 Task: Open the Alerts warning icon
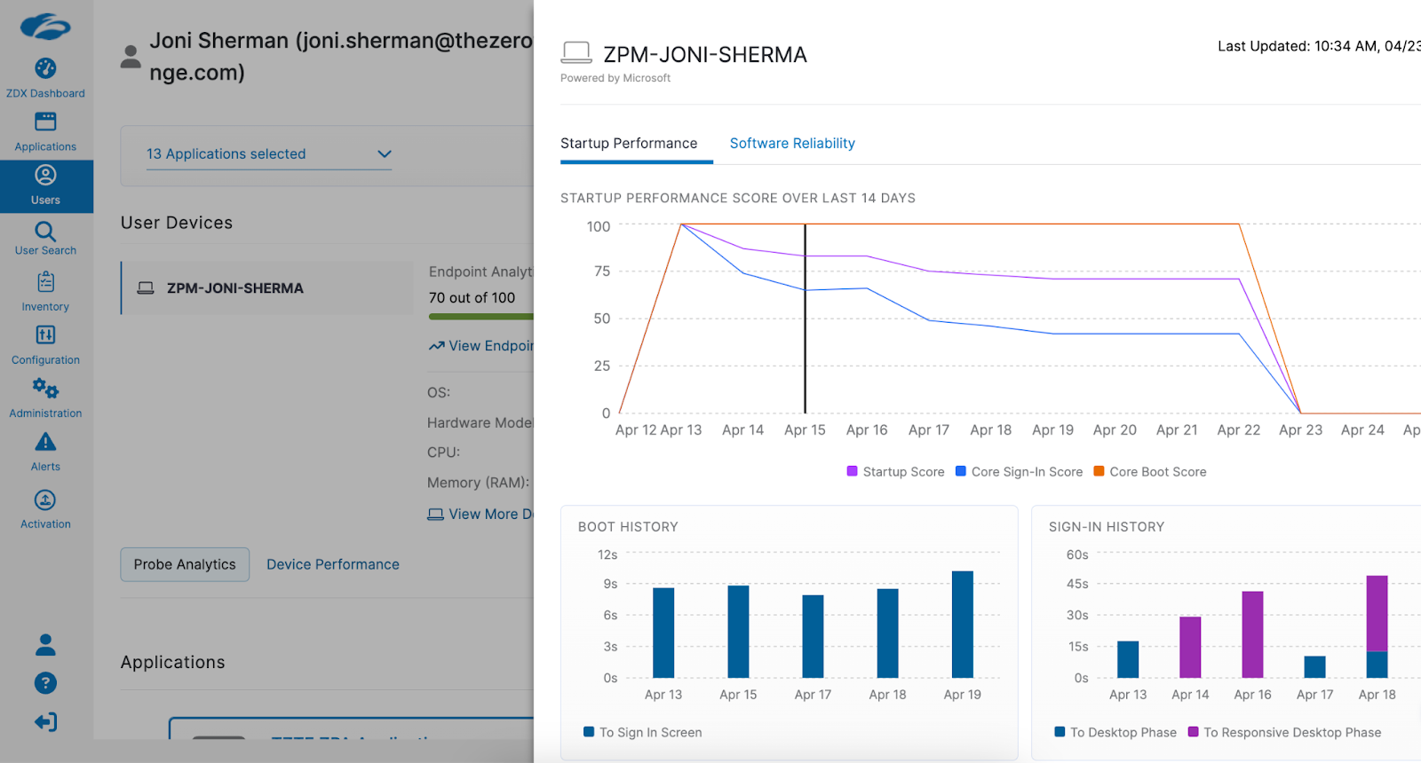45,443
